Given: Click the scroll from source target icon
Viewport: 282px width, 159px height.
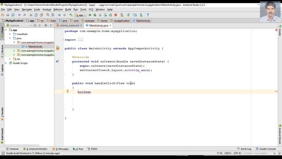Looking at the screenshot, I should pyautogui.click(x=35, y=26).
